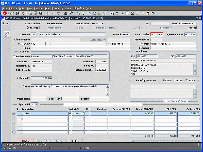The height and width of the screenshot is (152, 203).
Task: Click the SPG paper plane icon
Action: tap(6, 35)
